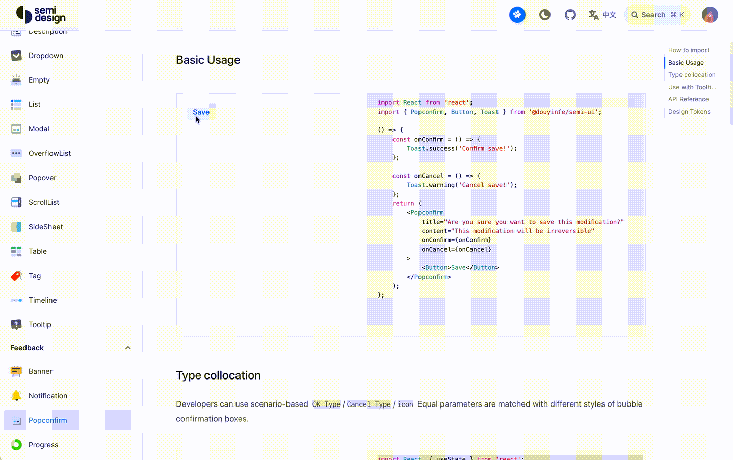Open the List page in sidebar
This screenshot has width=733, height=460.
[x=35, y=104]
